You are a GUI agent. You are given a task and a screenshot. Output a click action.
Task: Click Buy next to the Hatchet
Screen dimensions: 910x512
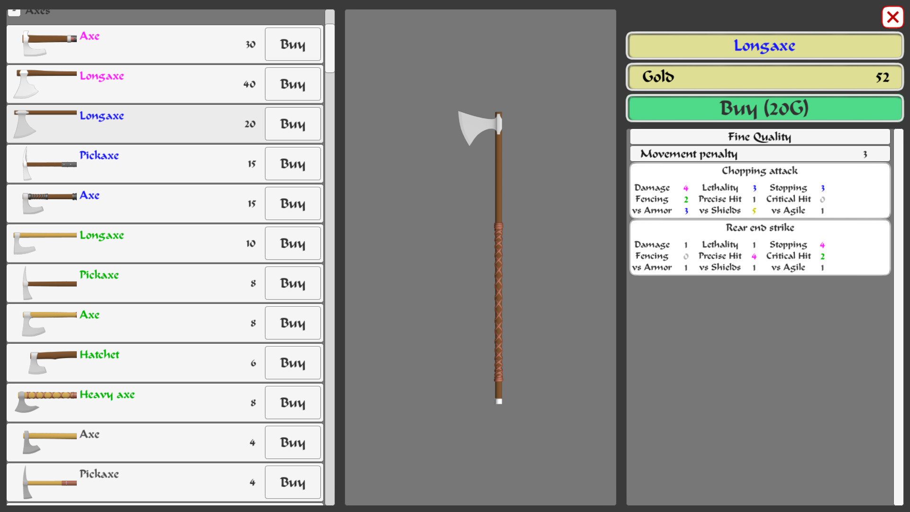292,363
